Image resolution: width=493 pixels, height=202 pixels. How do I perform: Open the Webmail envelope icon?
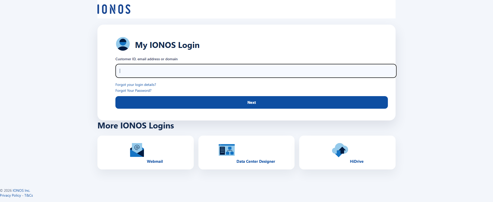137,150
